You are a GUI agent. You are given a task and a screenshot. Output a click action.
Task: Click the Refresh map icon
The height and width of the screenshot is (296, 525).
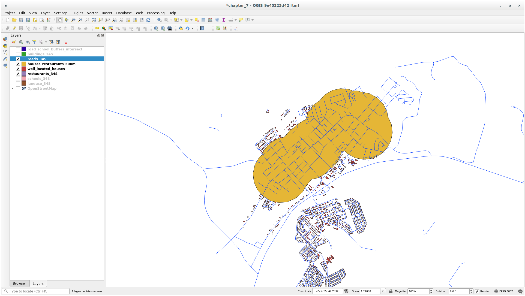pos(148,20)
